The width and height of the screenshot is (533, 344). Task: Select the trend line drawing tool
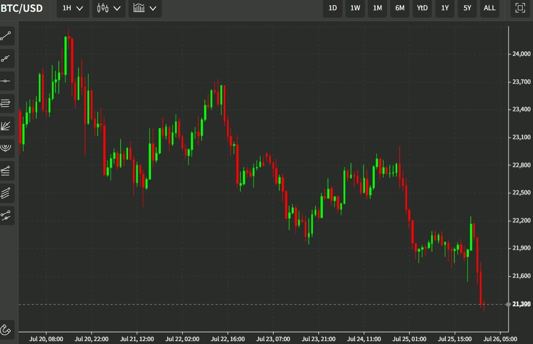pos(6,36)
